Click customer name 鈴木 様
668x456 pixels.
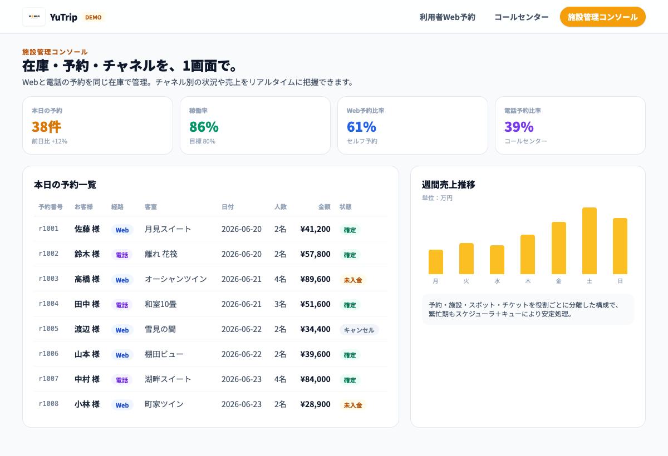click(87, 254)
